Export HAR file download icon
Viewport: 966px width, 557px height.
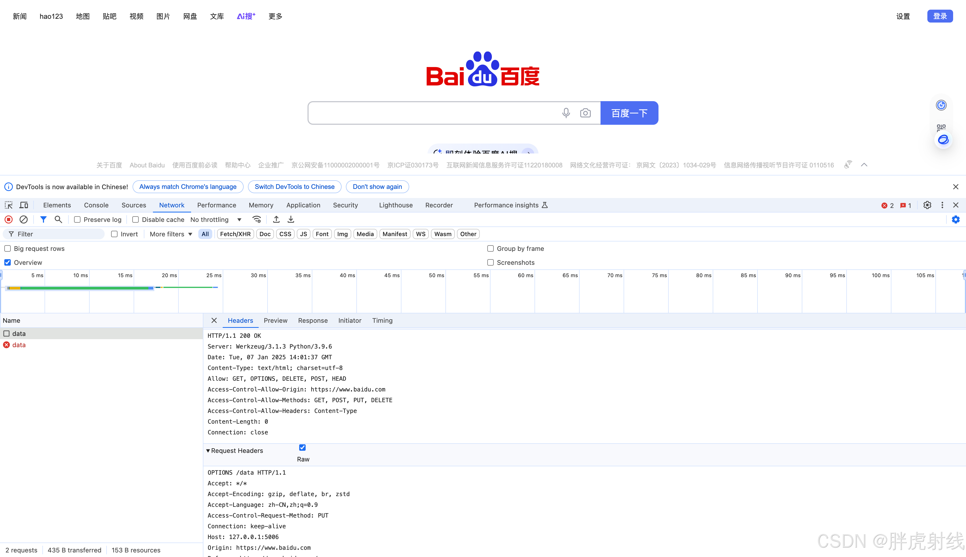[291, 219]
